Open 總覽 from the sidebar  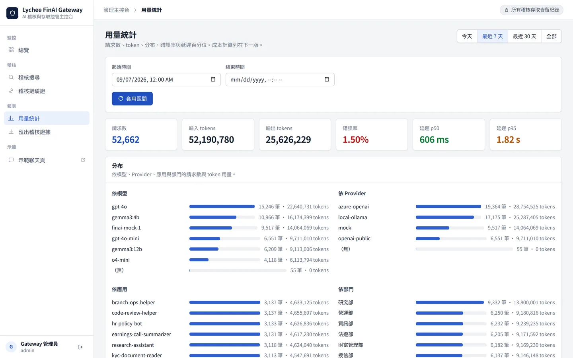47,50
